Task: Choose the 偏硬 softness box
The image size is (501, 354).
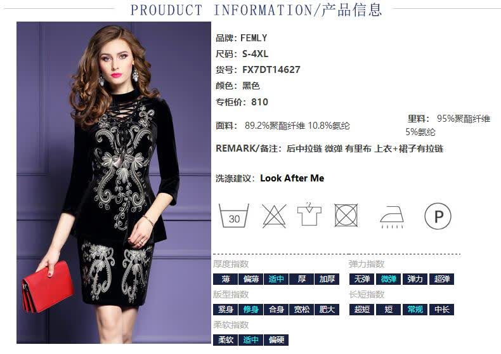Action: tap(276, 339)
